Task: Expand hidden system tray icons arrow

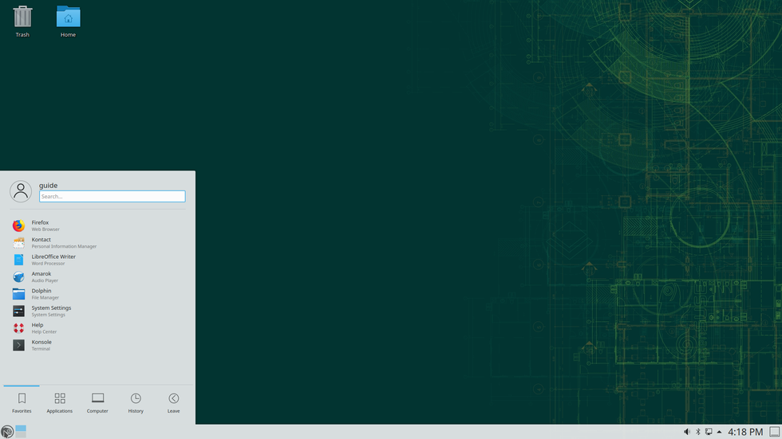Action: click(719, 432)
